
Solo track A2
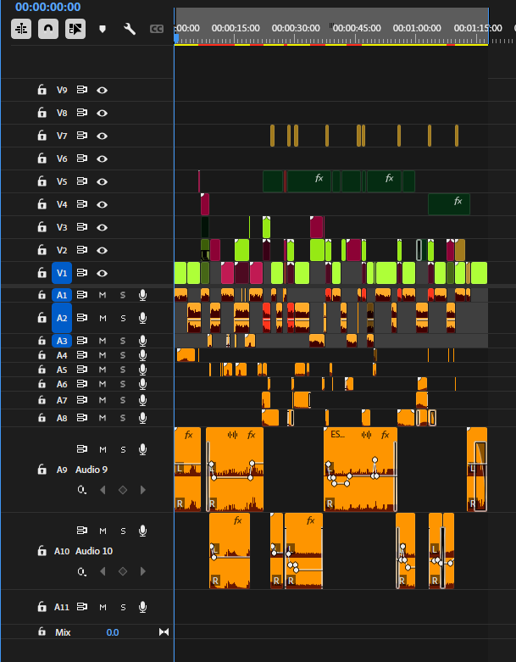pyautogui.click(x=123, y=318)
